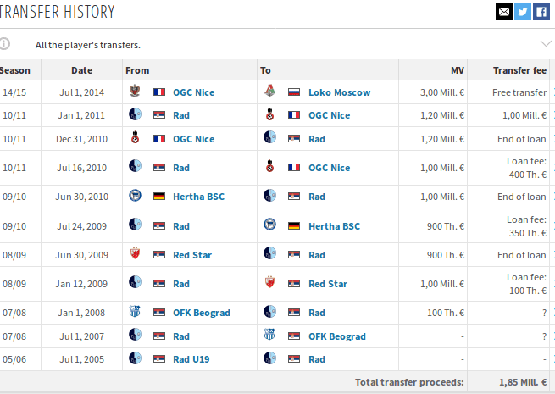Image resolution: width=555 pixels, height=394 pixels.
Task: Click the Transfer fee column header
Action: [518, 70]
